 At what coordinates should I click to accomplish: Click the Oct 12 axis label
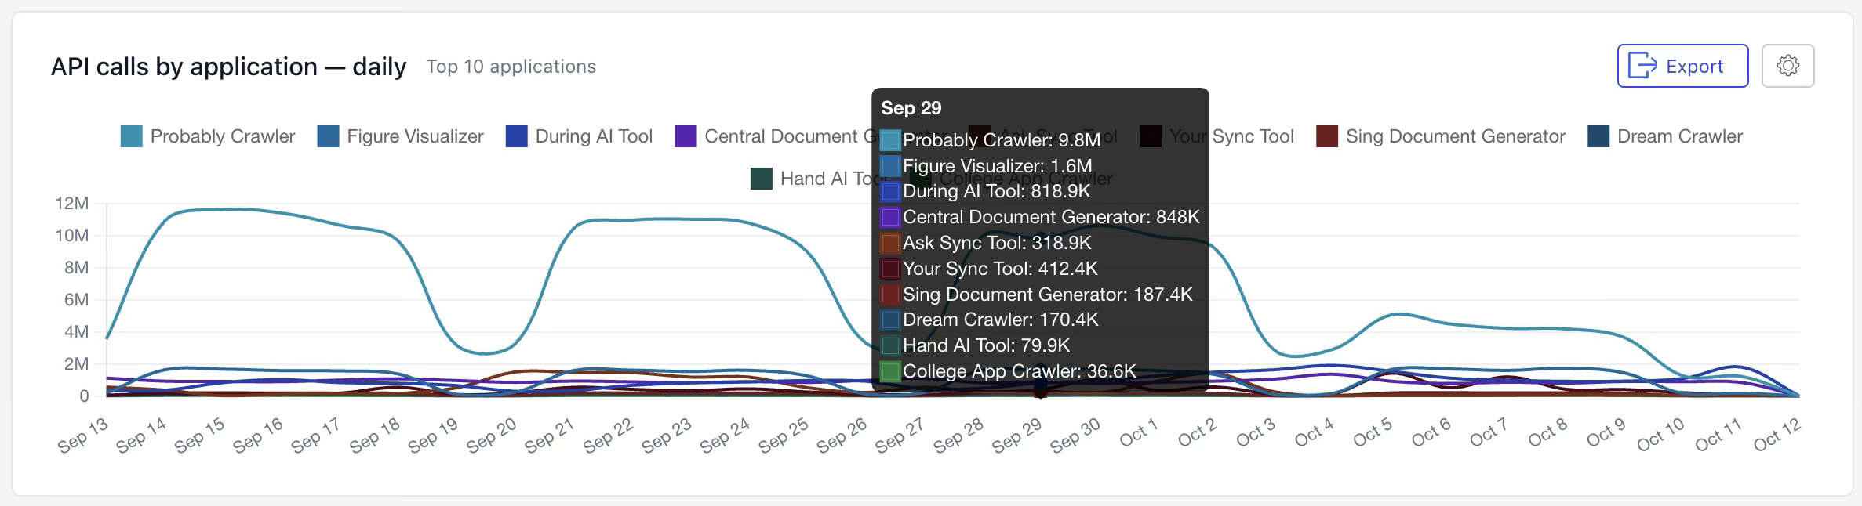point(1777,436)
